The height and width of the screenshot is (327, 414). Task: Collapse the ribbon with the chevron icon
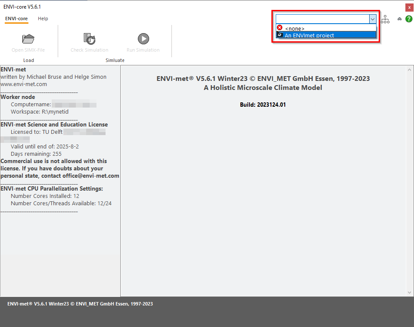pos(399,19)
